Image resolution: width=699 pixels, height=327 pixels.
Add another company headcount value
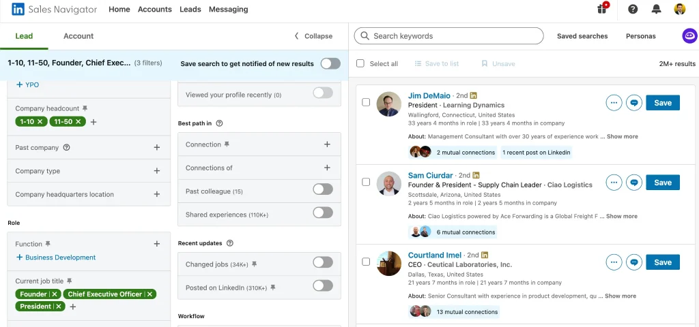coord(93,122)
